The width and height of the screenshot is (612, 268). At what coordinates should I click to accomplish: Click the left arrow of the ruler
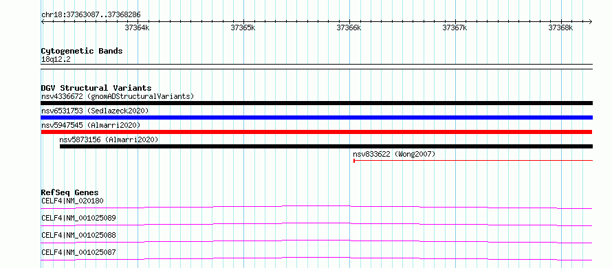click(x=43, y=21)
